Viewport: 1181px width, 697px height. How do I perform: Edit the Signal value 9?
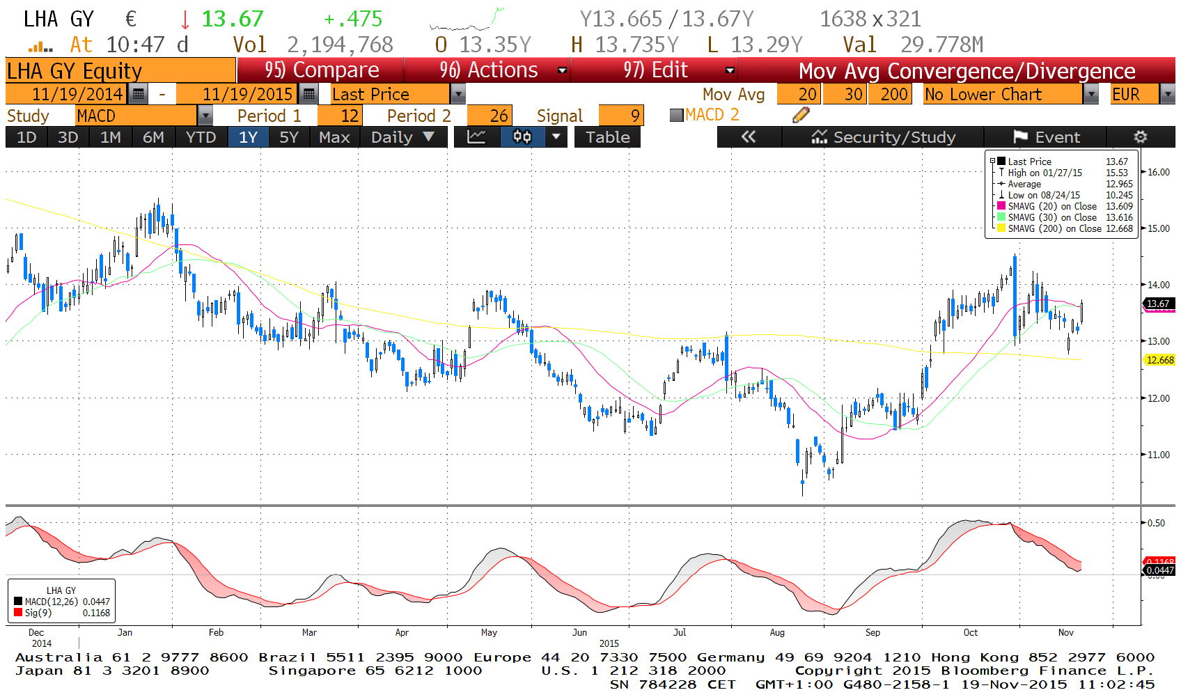click(621, 116)
